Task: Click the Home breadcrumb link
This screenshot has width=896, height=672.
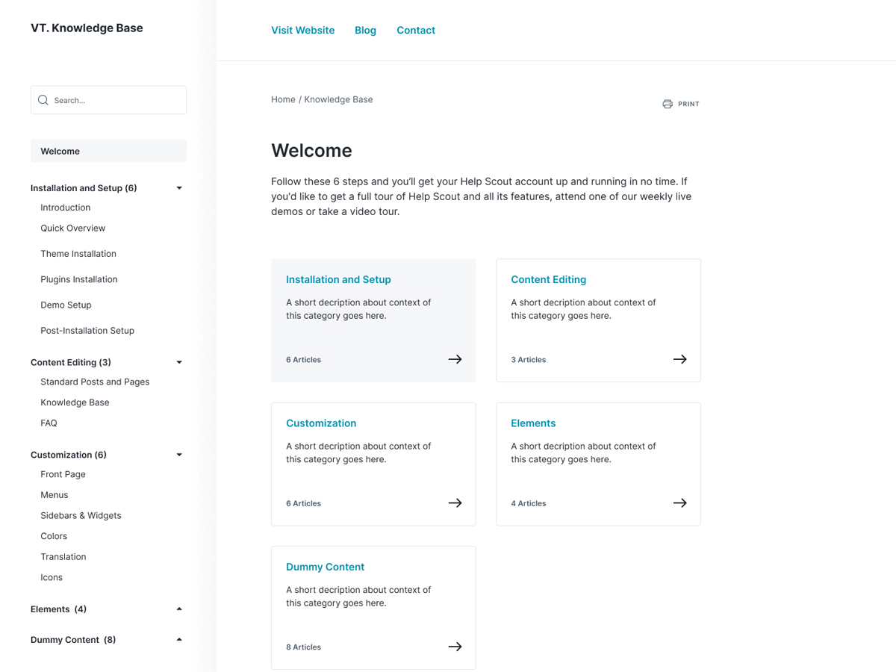Action: 283,99
